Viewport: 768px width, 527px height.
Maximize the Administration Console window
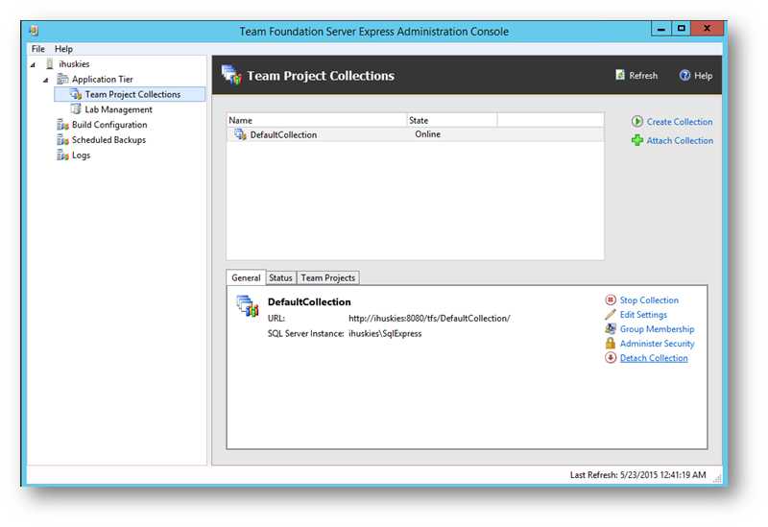(x=681, y=29)
